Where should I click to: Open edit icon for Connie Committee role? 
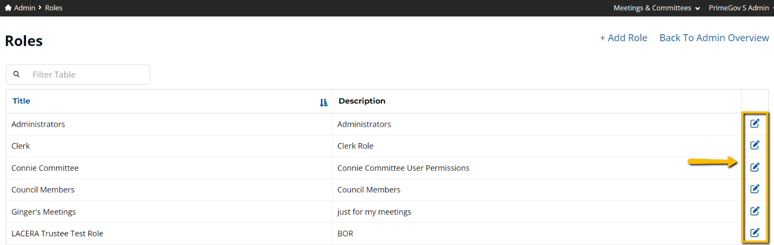point(755,167)
